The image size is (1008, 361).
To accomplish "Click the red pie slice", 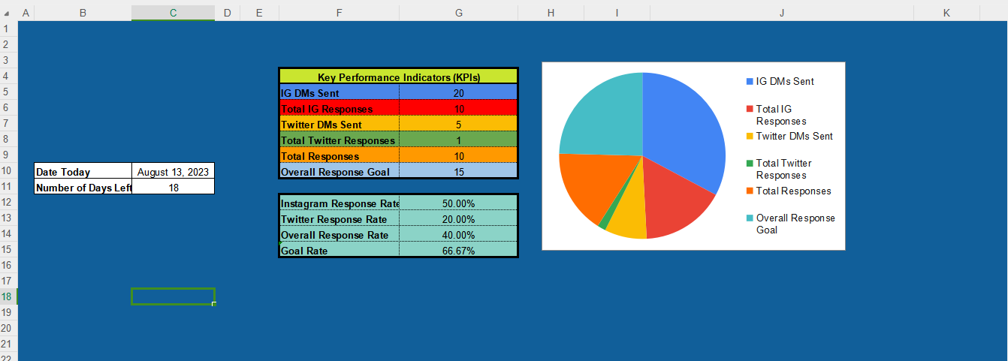I will [x=672, y=203].
